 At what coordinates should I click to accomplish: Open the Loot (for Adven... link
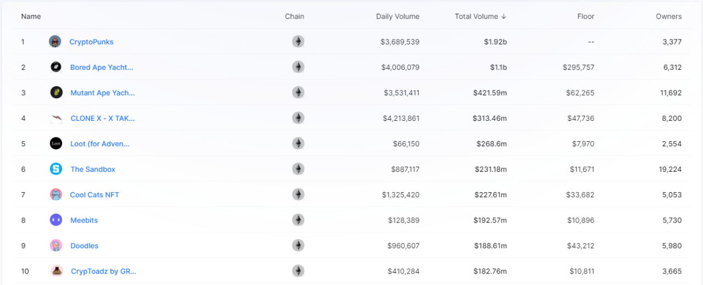pyautogui.click(x=100, y=144)
